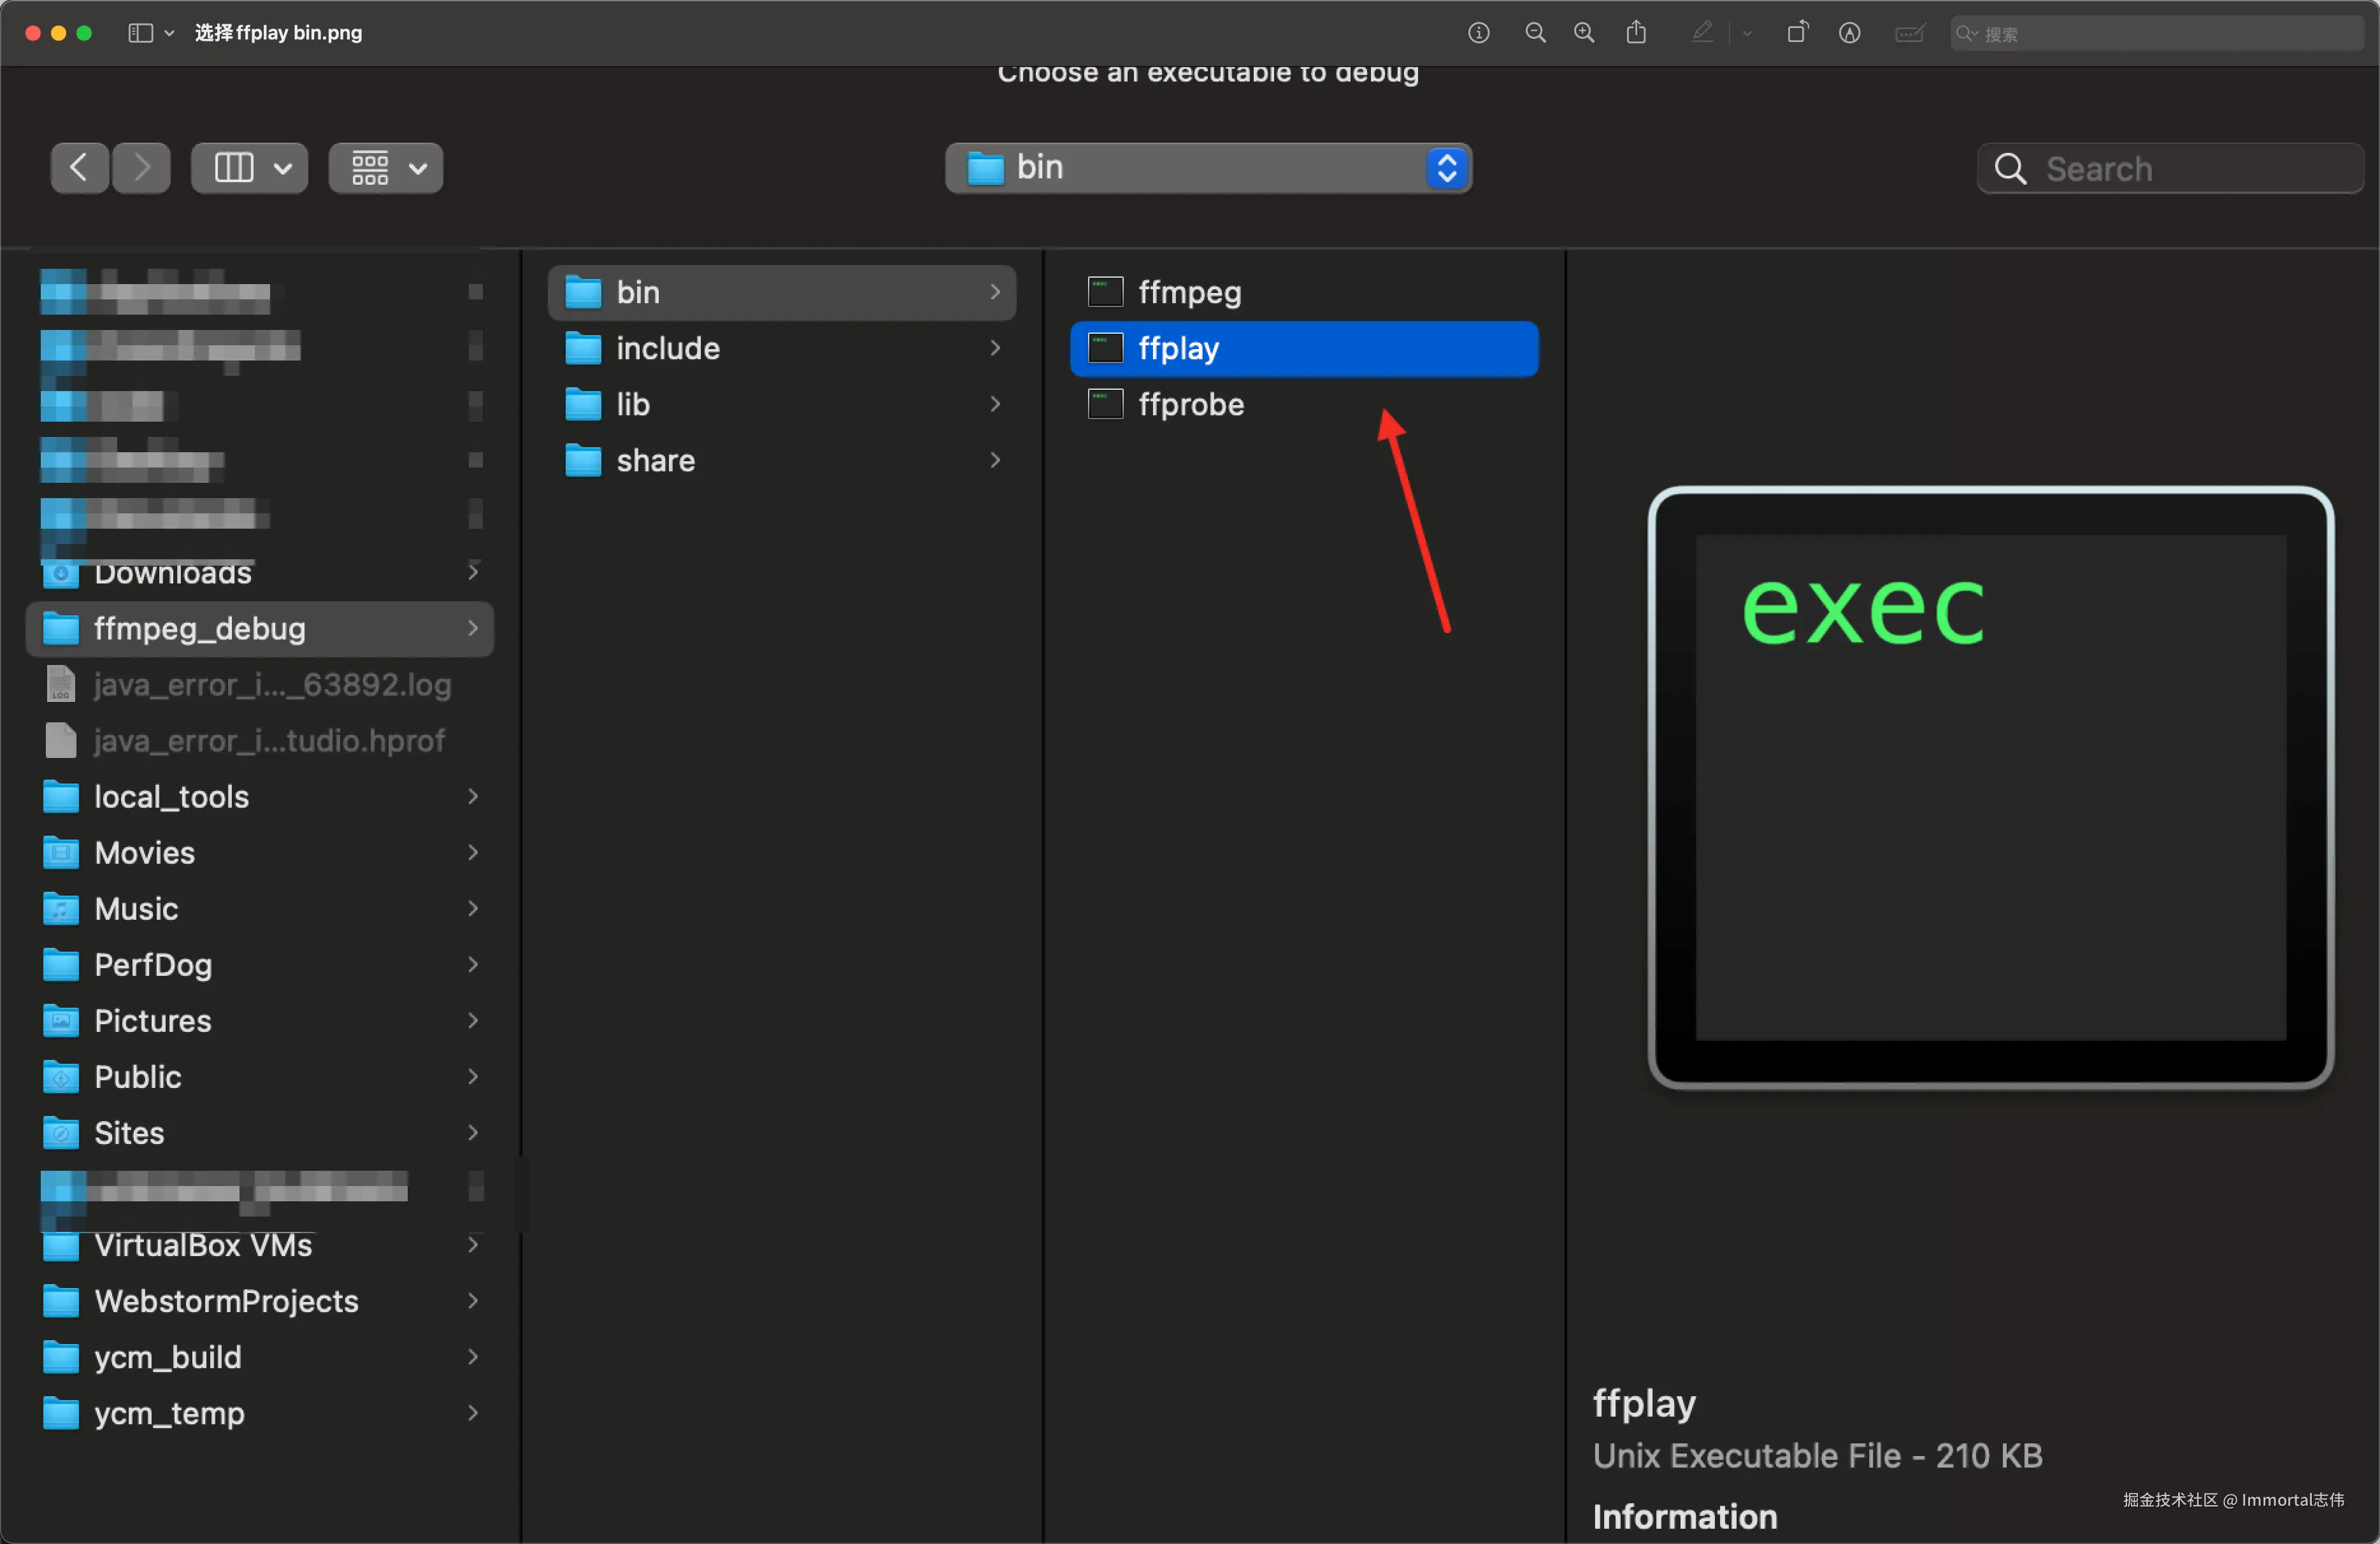Click the forward navigation arrow button
The width and height of the screenshot is (2380, 1544).
(x=141, y=167)
